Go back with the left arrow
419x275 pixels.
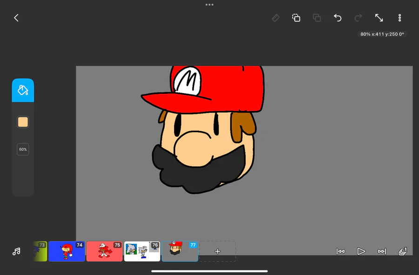(x=16, y=18)
